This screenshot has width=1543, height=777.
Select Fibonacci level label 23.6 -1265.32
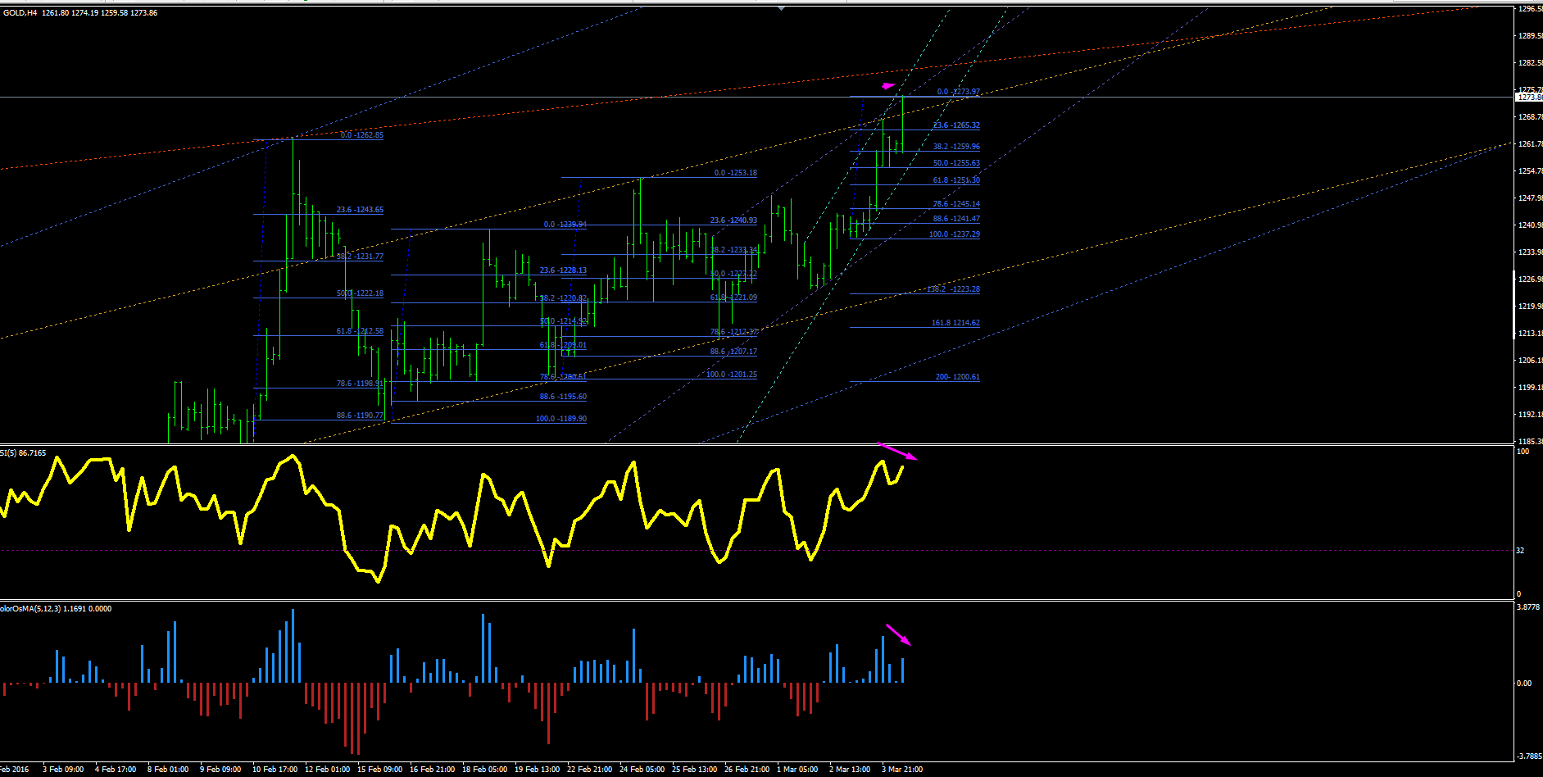click(956, 125)
